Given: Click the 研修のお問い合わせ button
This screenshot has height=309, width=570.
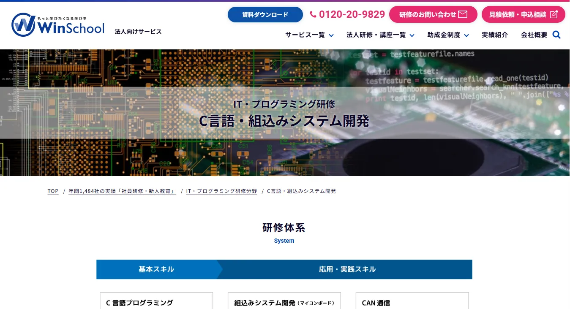Looking at the screenshot, I should click(x=433, y=14).
